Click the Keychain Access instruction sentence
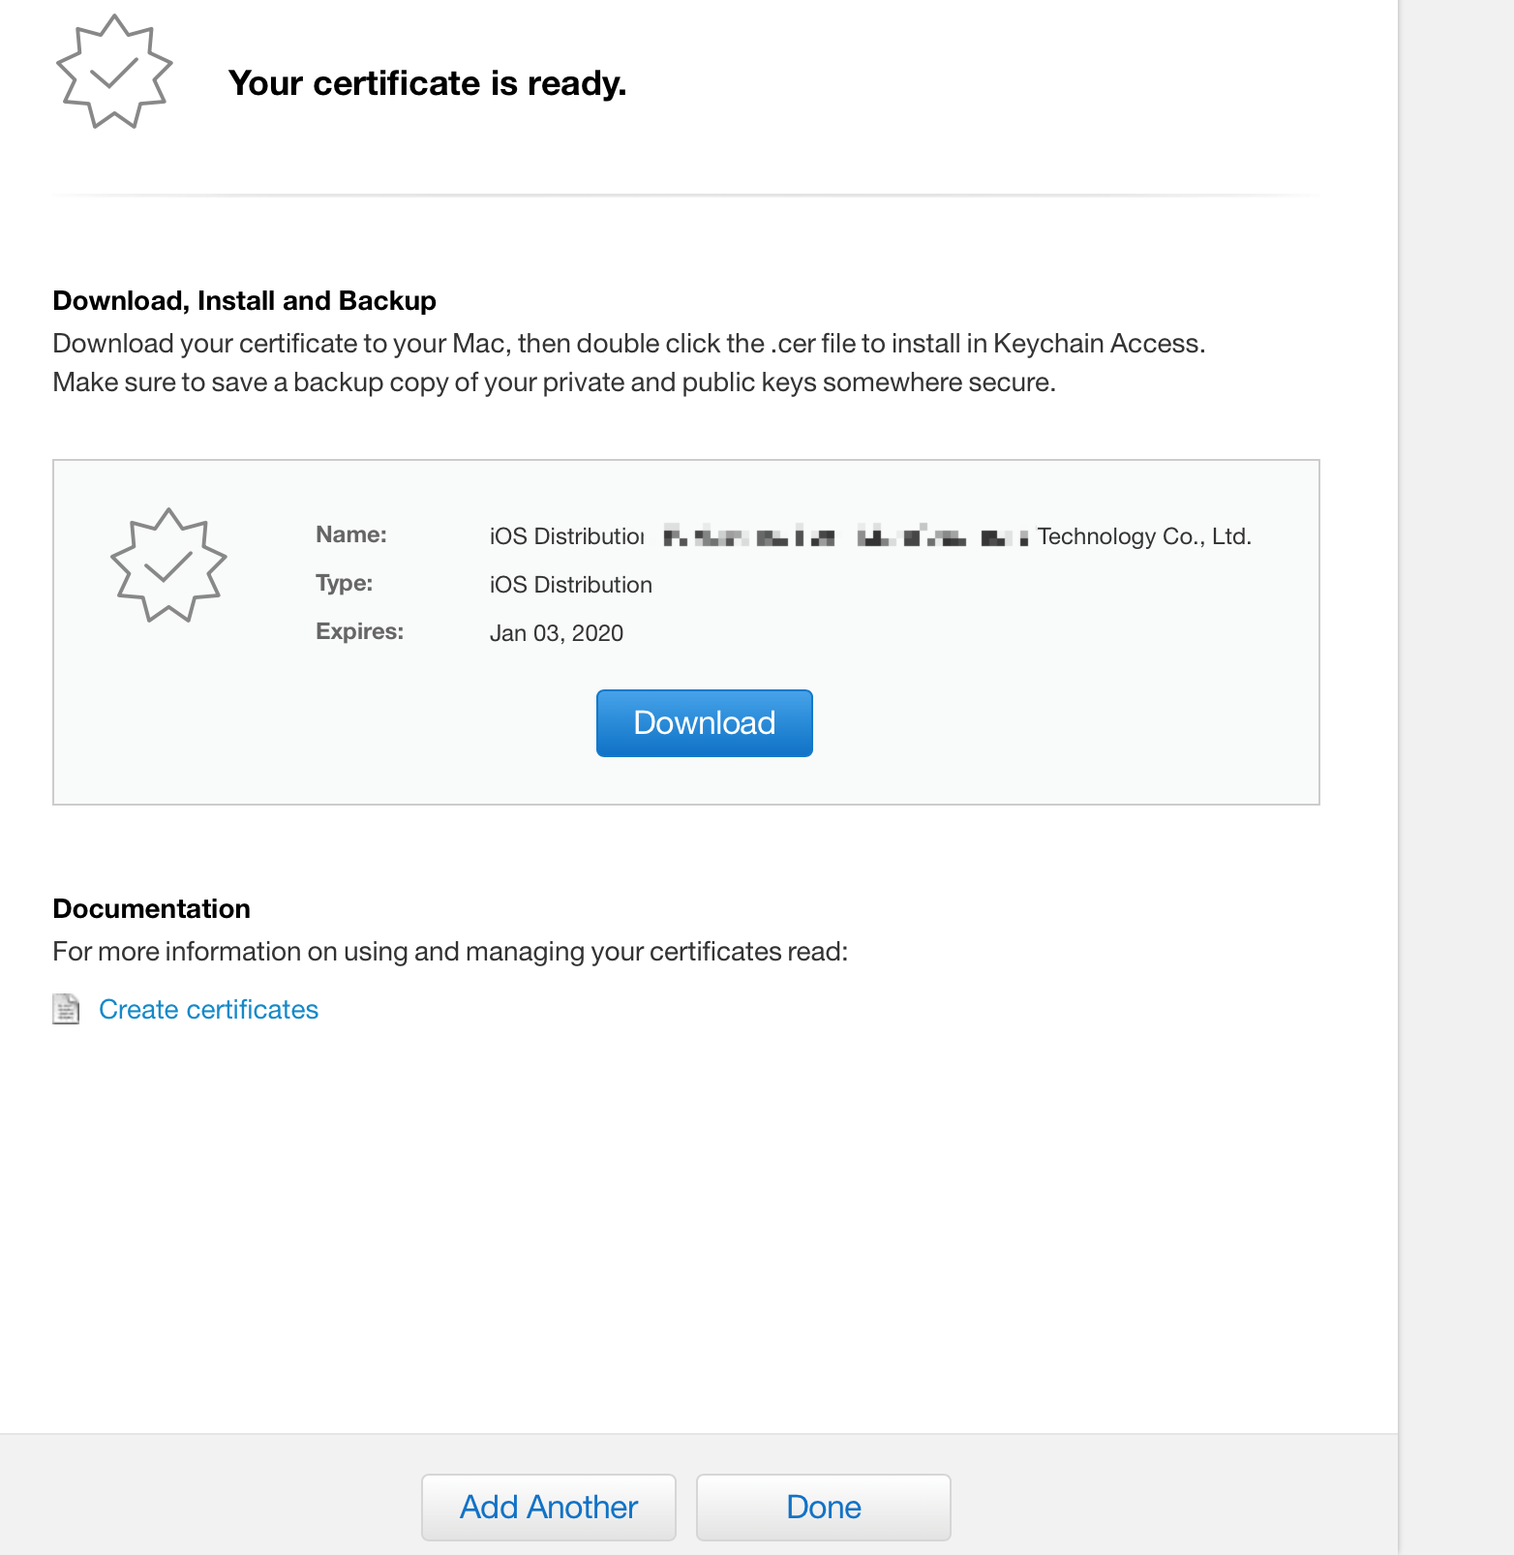This screenshot has height=1555, width=1514. pyautogui.click(x=628, y=344)
